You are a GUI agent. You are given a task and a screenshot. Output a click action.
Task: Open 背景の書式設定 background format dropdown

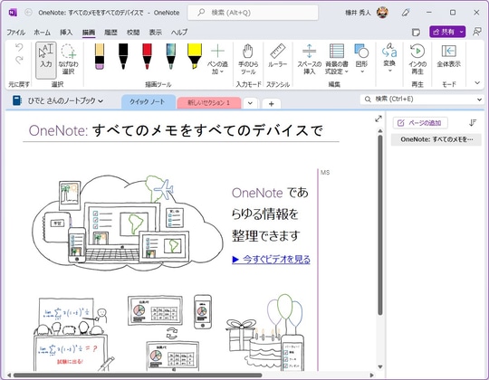pos(337,59)
